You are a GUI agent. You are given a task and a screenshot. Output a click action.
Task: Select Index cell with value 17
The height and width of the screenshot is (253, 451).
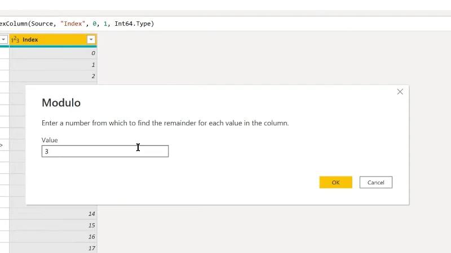[x=53, y=248]
